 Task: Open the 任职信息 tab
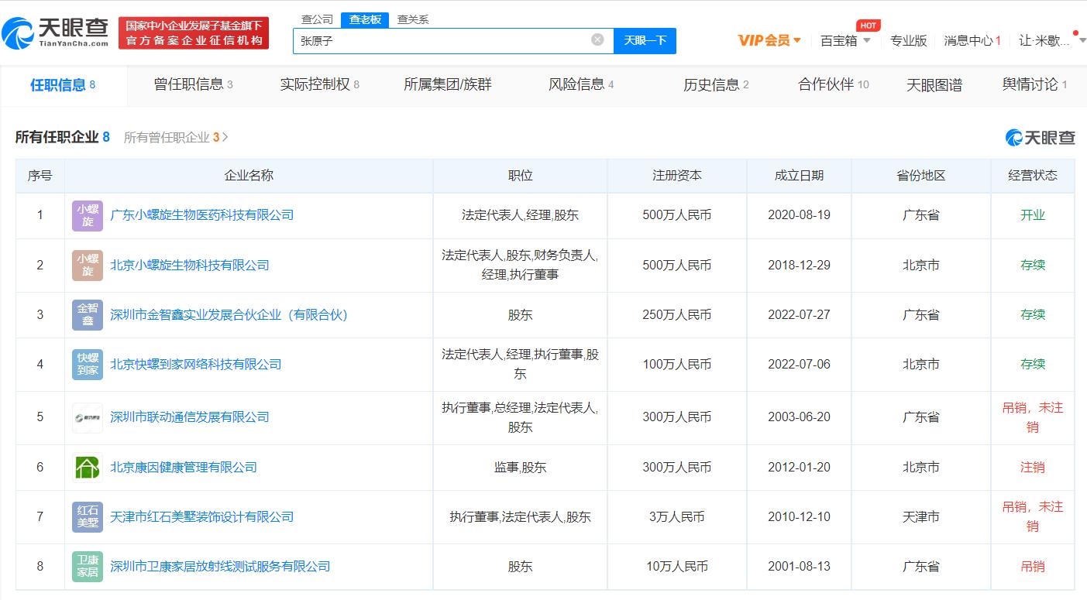(x=63, y=84)
